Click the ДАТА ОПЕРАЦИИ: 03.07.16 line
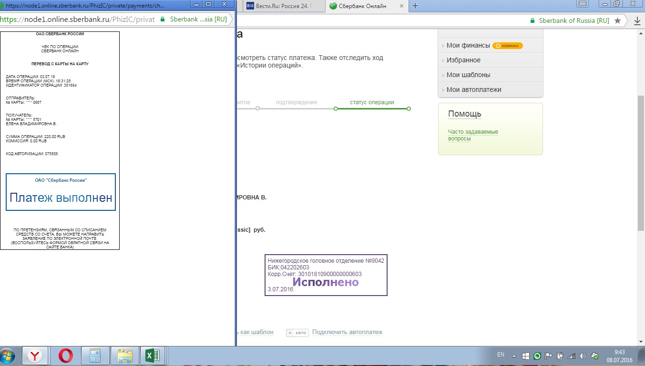The height and width of the screenshot is (366, 645). (x=31, y=77)
